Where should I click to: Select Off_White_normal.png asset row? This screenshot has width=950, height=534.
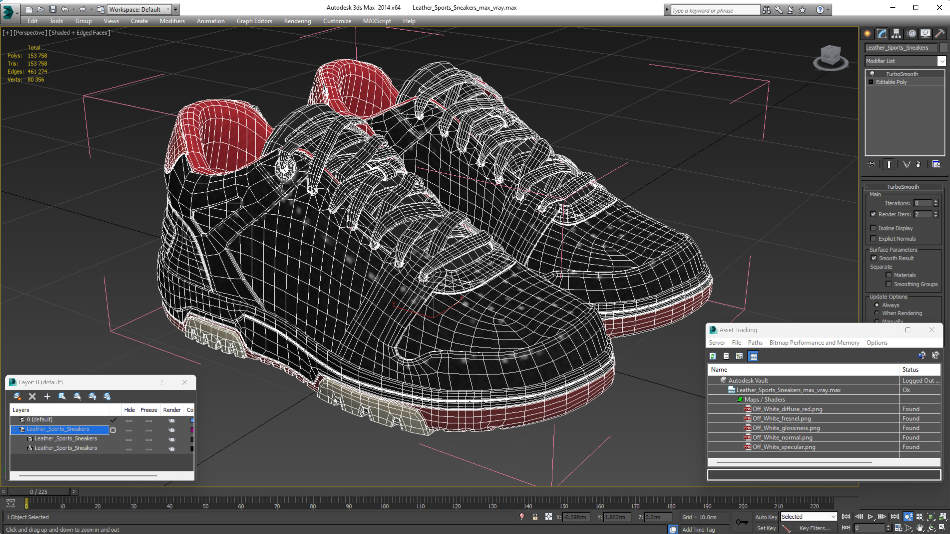pyautogui.click(x=824, y=438)
